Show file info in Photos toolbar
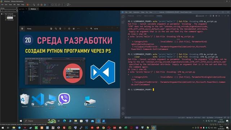 coord(69,29)
